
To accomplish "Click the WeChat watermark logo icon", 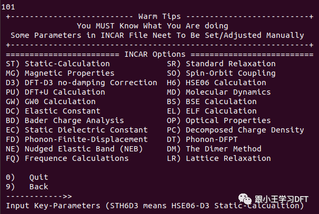I will point(246,198).
